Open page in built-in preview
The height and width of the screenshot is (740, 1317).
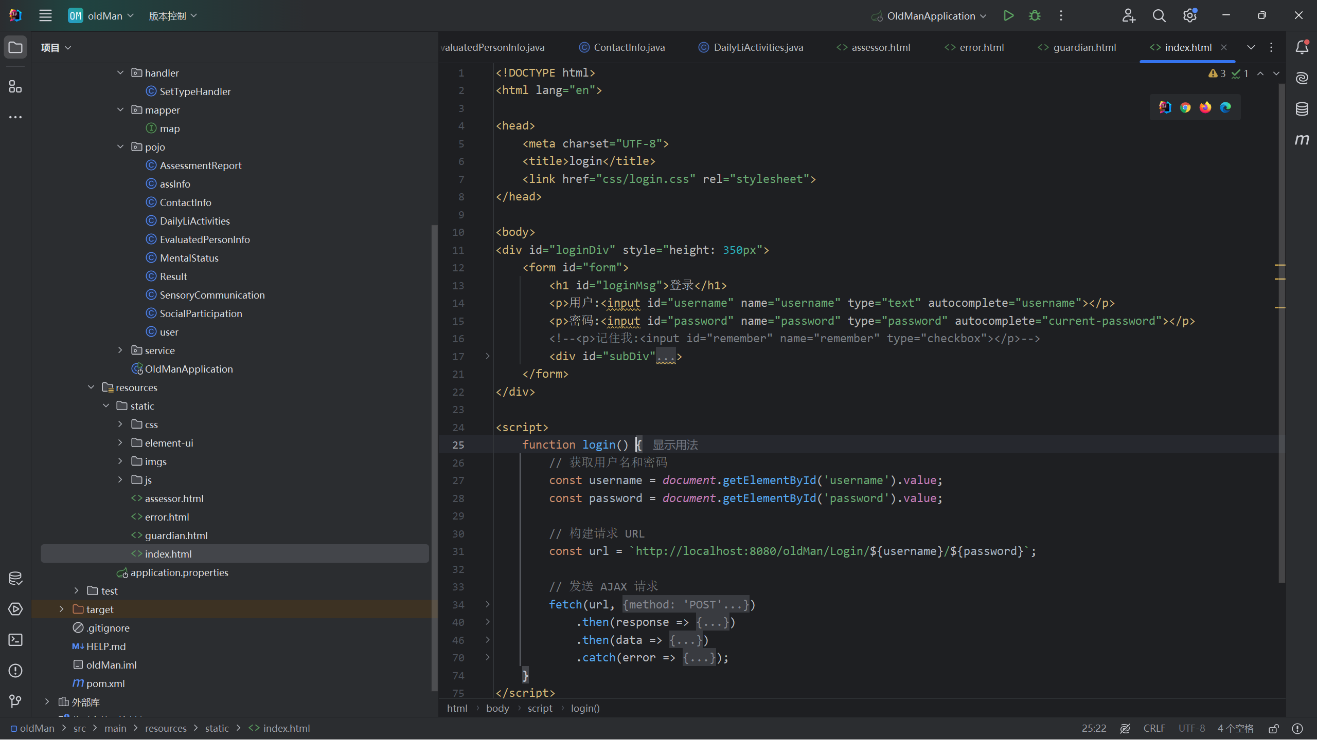click(1165, 107)
